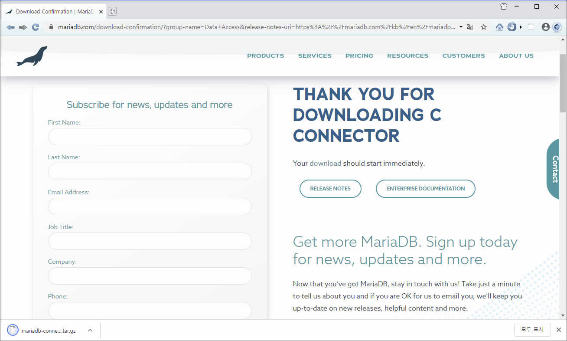Viewport: 567px width, 341px height.
Task: Follow the 'download' link in text
Action: 326,164
